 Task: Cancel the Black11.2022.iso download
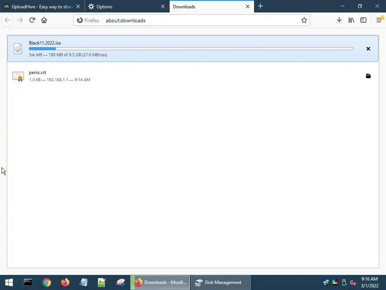[x=368, y=49]
